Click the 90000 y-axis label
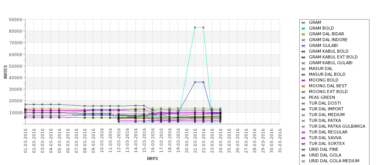This screenshot has height=165, width=376. [15, 20]
